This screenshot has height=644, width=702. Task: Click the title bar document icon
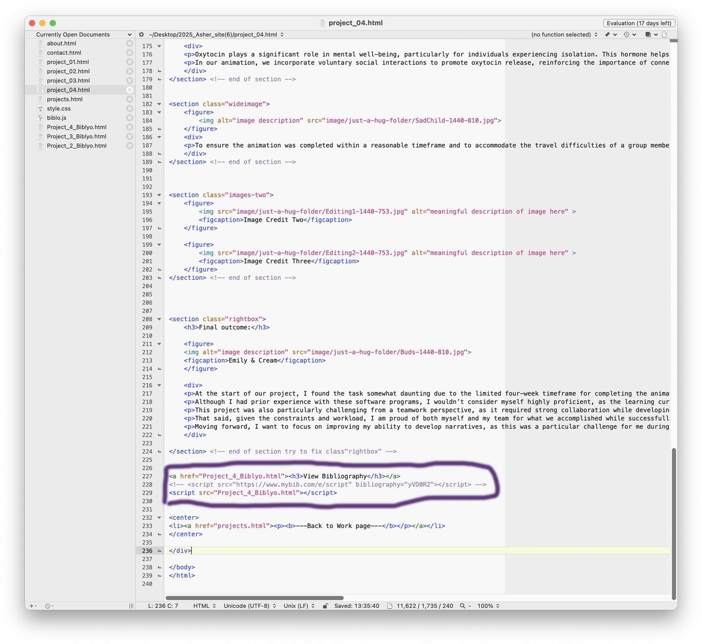click(322, 23)
